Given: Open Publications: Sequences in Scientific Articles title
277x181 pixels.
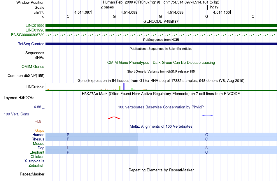Looking at the screenshot, I should 161,49.
